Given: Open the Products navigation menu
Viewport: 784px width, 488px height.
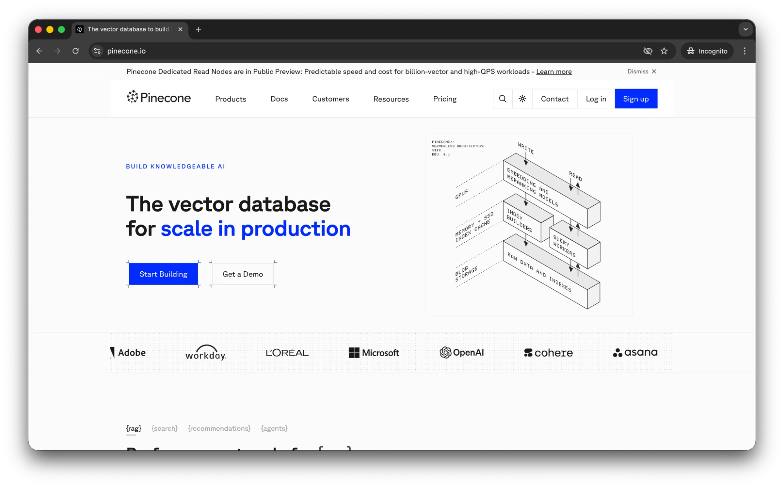Looking at the screenshot, I should click(231, 99).
